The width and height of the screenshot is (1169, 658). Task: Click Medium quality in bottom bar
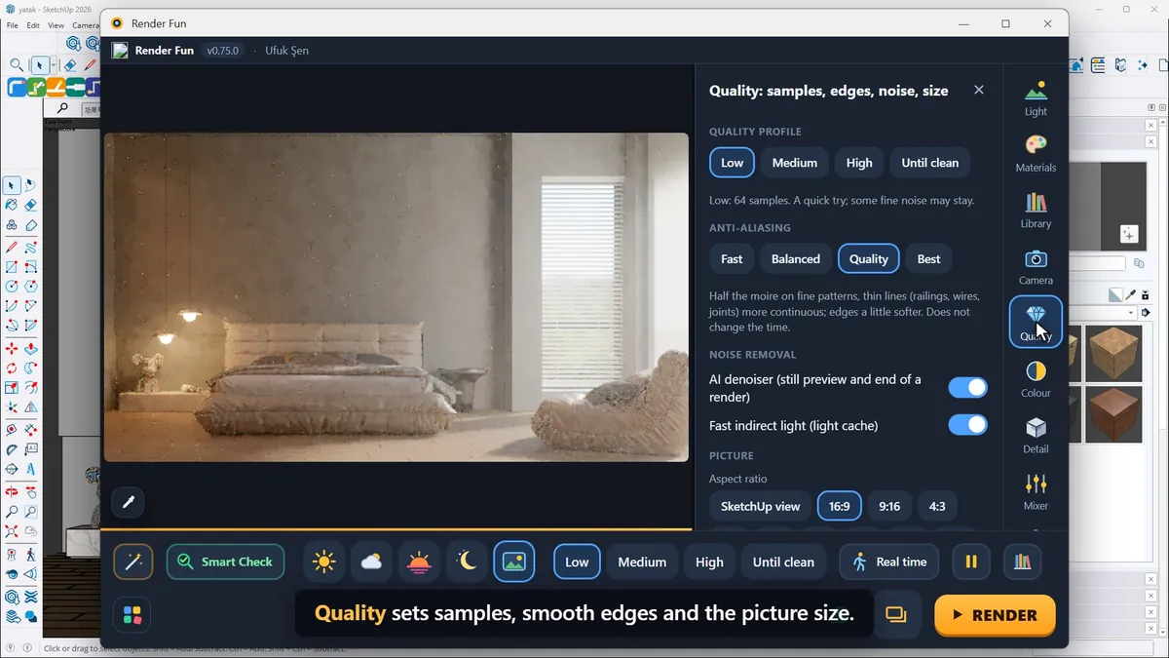(642, 561)
